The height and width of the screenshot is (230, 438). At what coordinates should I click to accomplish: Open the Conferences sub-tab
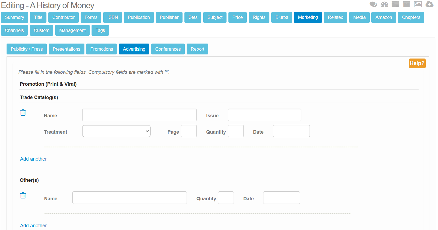pyautogui.click(x=168, y=49)
